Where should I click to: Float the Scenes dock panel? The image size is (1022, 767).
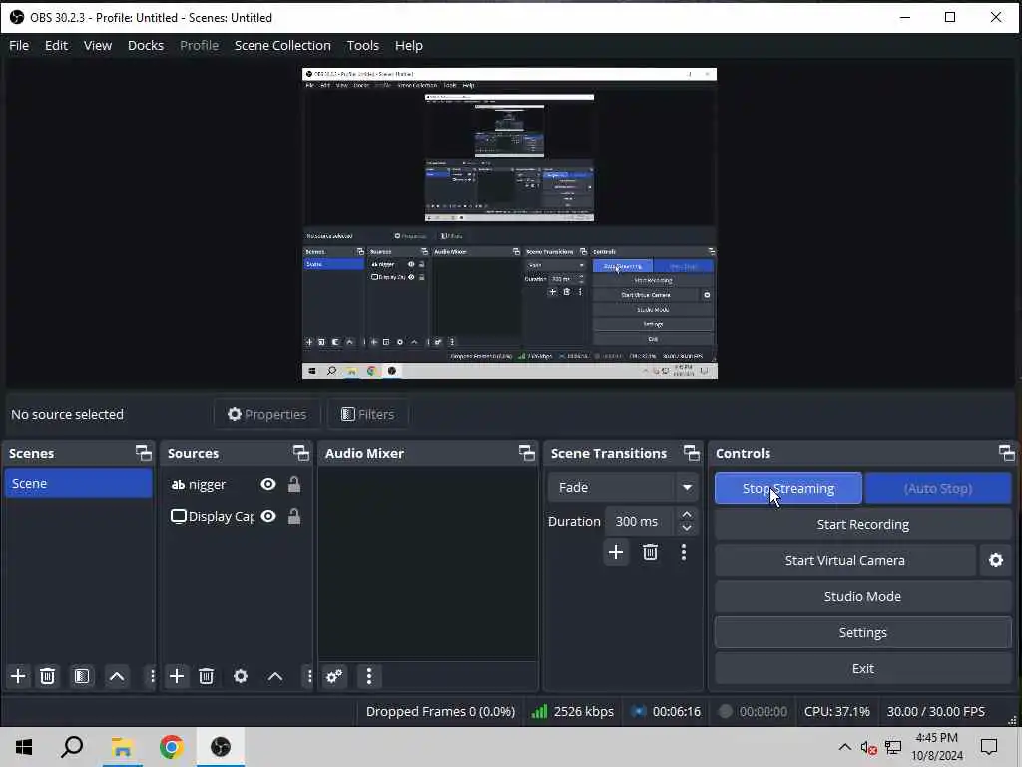143,453
